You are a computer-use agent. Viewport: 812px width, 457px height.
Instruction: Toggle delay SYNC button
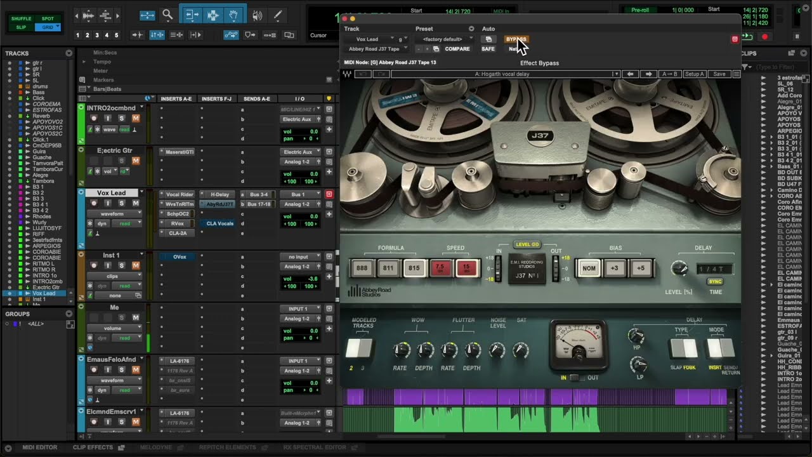[x=715, y=281]
